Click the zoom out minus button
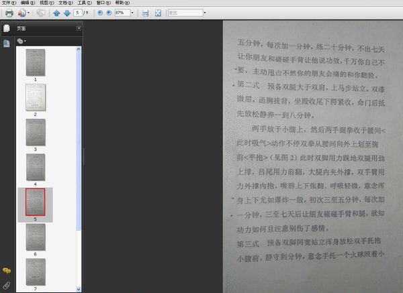 click(x=100, y=13)
